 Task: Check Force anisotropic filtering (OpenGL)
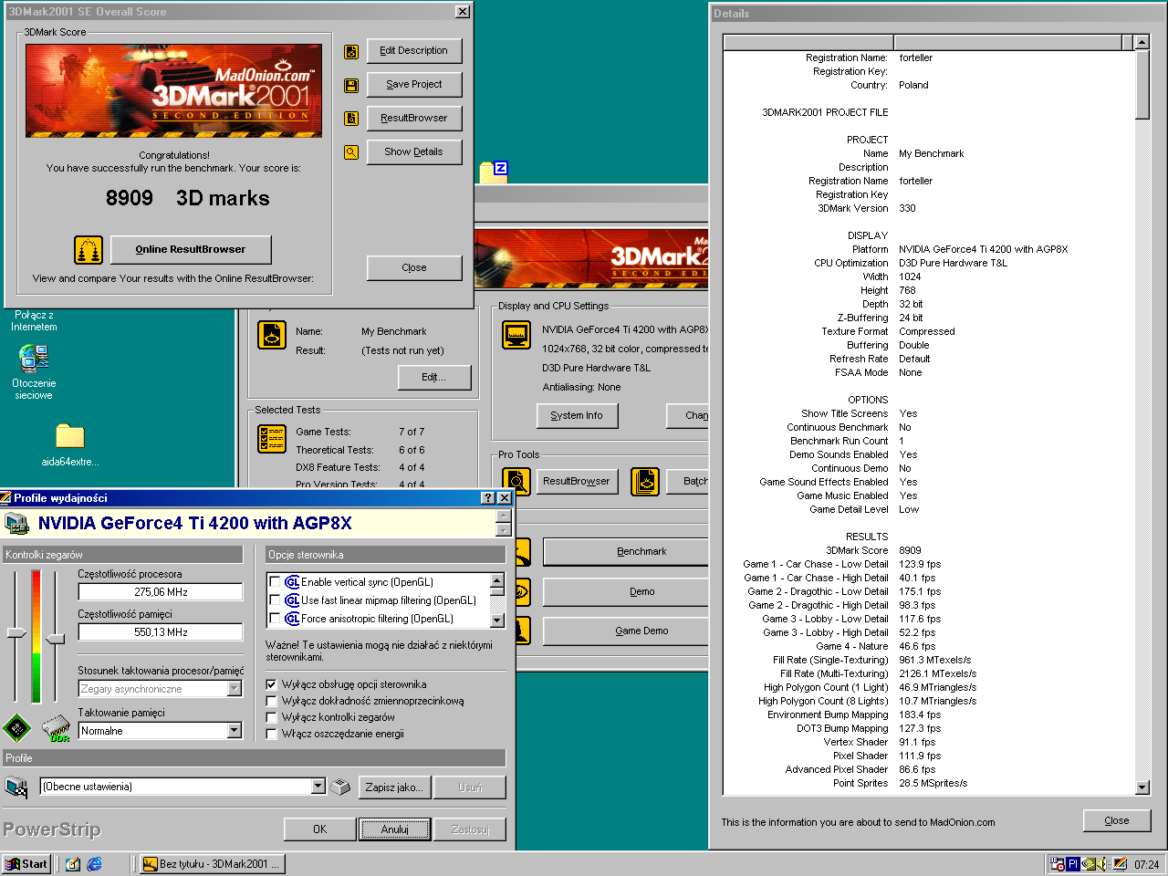275,619
